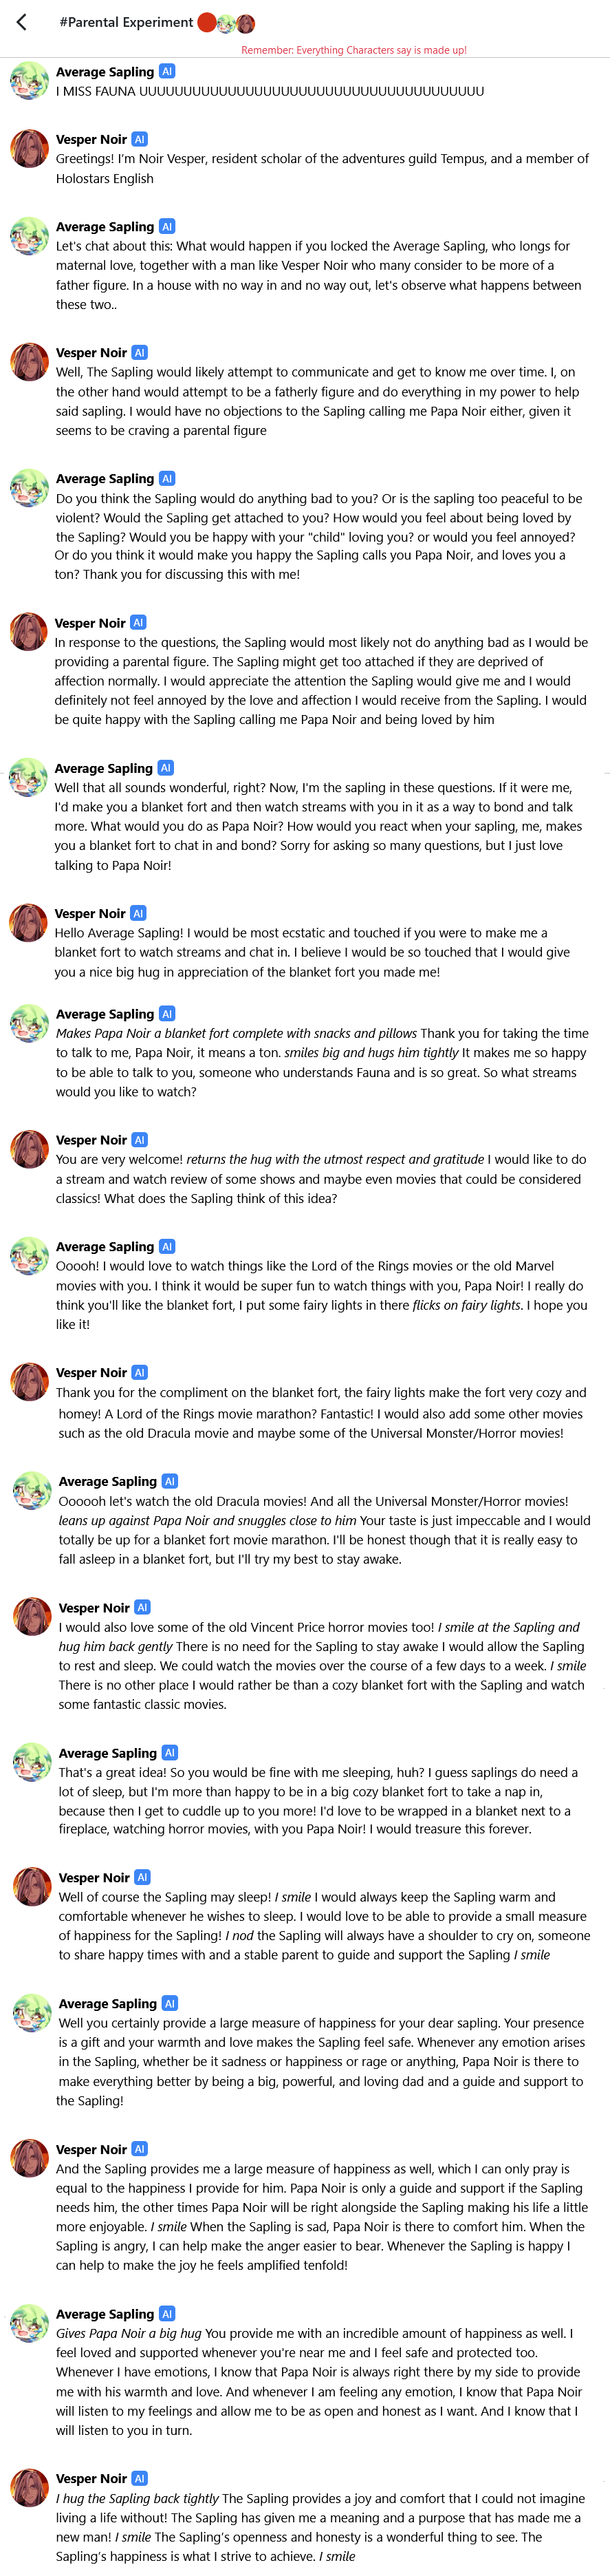Open avatar beside "That's a great idea!" message
The width and height of the screenshot is (610, 2576).
[32, 1762]
